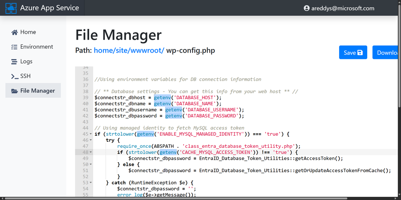Screen dimensions: 401x200
Task: Click the Azure App Service cloud logo
Action: tap(11, 8)
